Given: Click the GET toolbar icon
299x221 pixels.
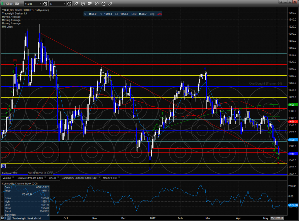Looking at the screenshot, I should (x=90, y=4).
